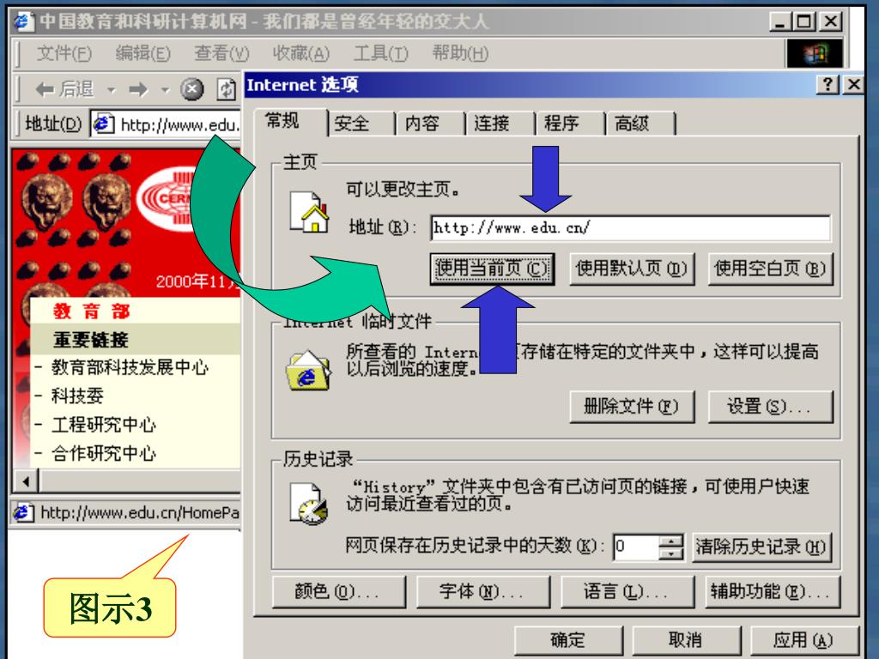Click the Windows flag throbber icon
The image size is (879, 659).
tap(815, 54)
